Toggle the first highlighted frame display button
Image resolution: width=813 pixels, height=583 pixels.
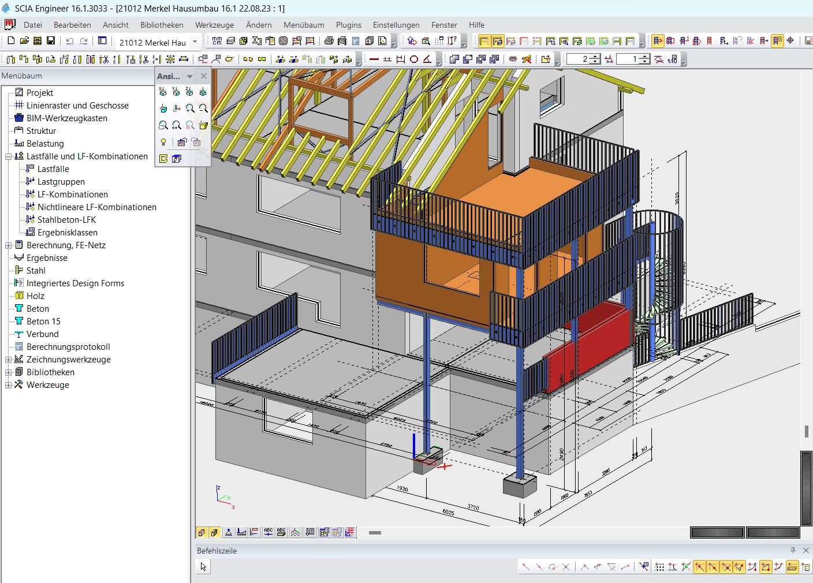coord(484,41)
